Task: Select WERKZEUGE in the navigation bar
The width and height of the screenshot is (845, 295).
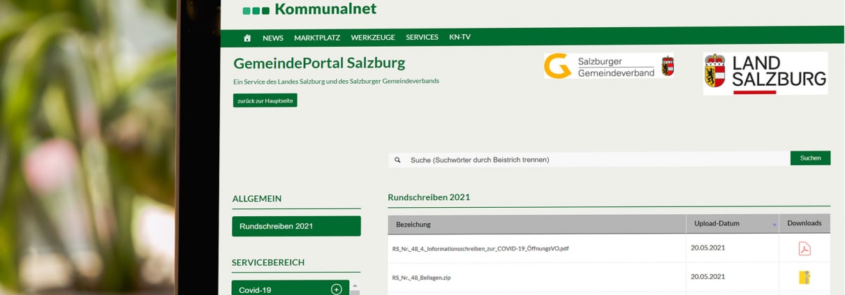Action: [x=373, y=38]
